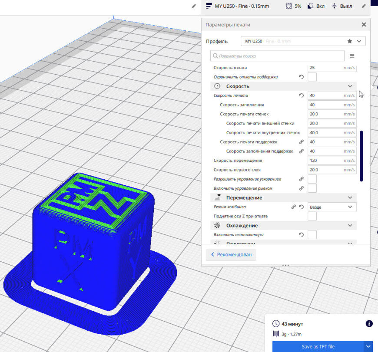Edit the Скорость печати value field

point(332,95)
